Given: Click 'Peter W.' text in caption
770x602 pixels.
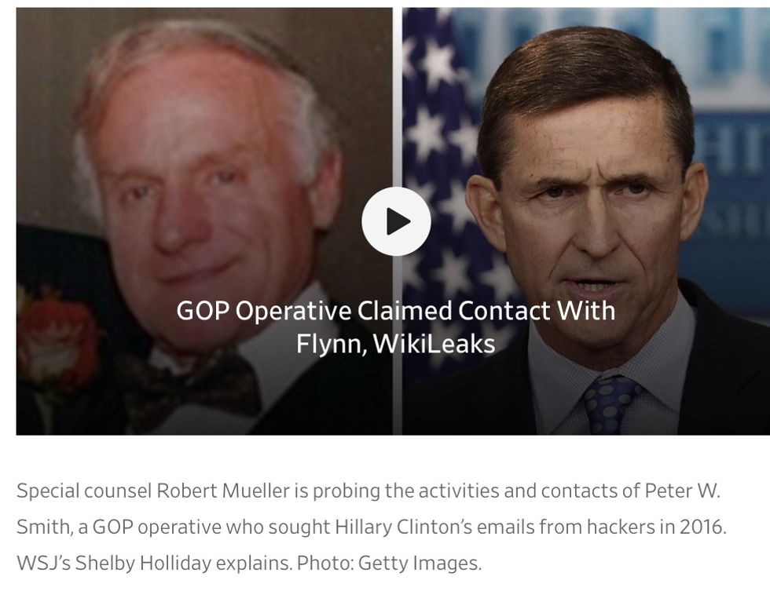Looking at the screenshot, I should pos(682,491).
